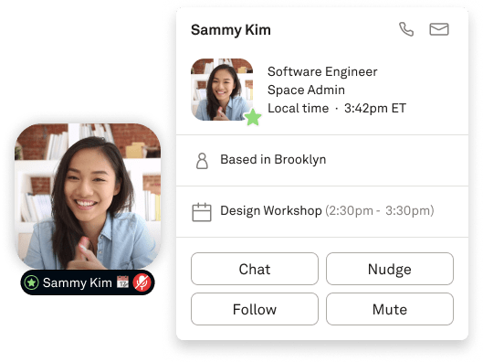Click the green star badge on profile photo
This screenshot has width=483, height=362.
click(253, 118)
